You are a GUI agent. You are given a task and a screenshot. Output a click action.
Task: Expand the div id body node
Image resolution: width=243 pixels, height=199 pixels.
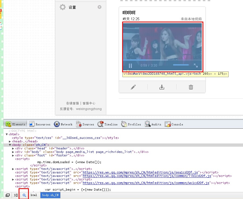(13, 152)
